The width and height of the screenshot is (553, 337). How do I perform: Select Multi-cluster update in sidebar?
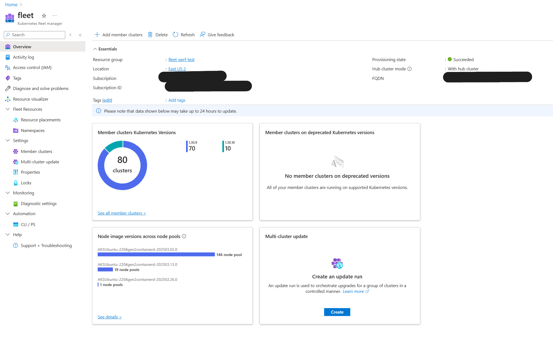click(40, 162)
